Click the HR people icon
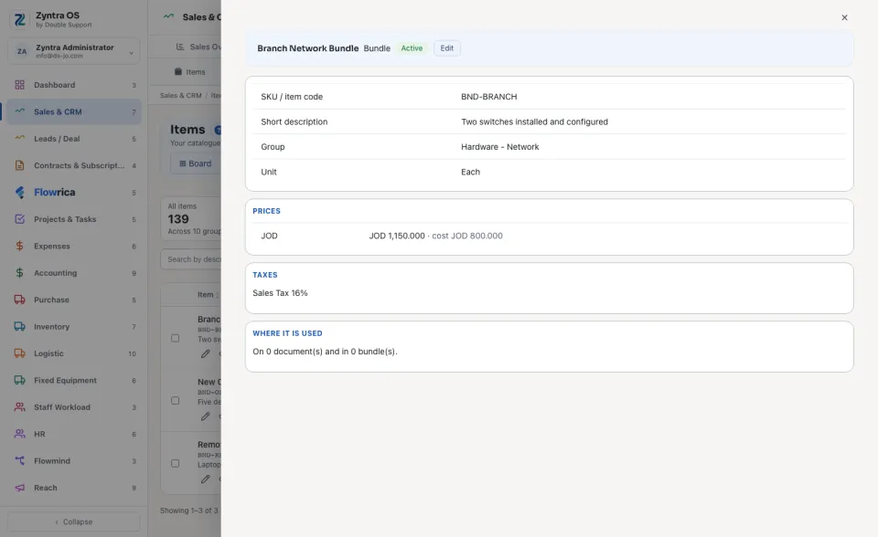Screen dimensions: 878x537 click(19, 434)
